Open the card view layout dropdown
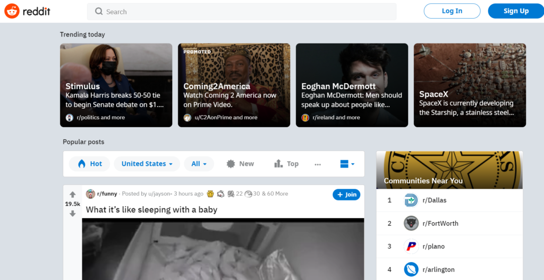Screen dimensions: 544x280 click(347, 163)
